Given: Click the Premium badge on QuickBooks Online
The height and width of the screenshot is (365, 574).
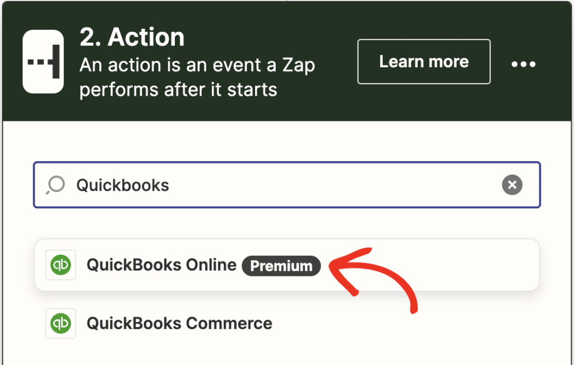Looking at the screenshot, I should click(x=281, y=266).
